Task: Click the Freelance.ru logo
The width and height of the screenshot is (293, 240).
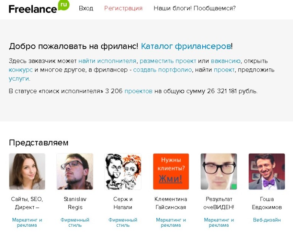Action: (x=39, y=7)
